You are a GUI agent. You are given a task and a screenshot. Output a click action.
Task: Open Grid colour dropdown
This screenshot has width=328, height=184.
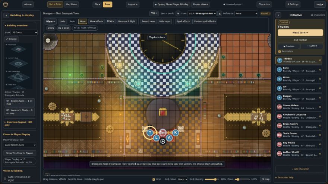[x=182, y=179]
